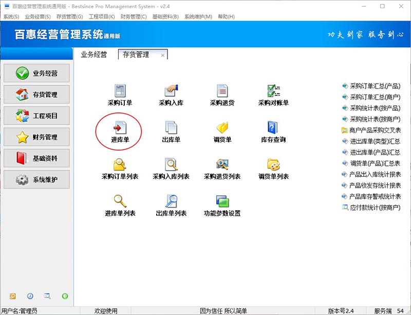411x315 pixels.
Task: Open the 系统(S) menu
Action: (11, 16)
